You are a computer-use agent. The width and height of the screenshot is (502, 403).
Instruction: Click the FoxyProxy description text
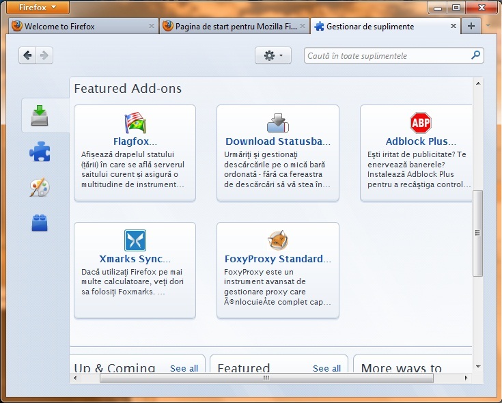(277, 287)
